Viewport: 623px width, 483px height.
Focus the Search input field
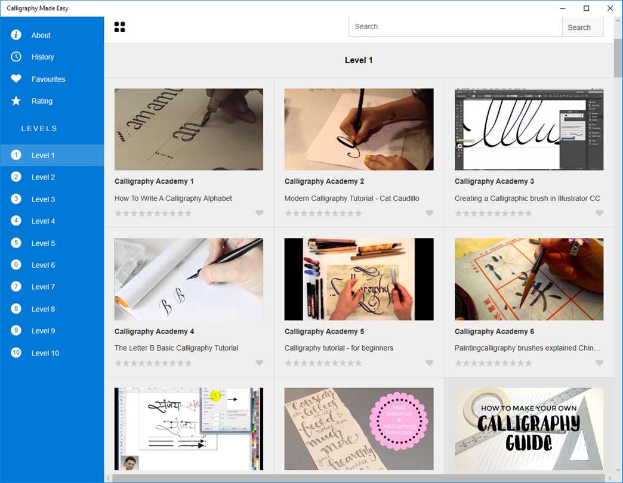point(455,27)
